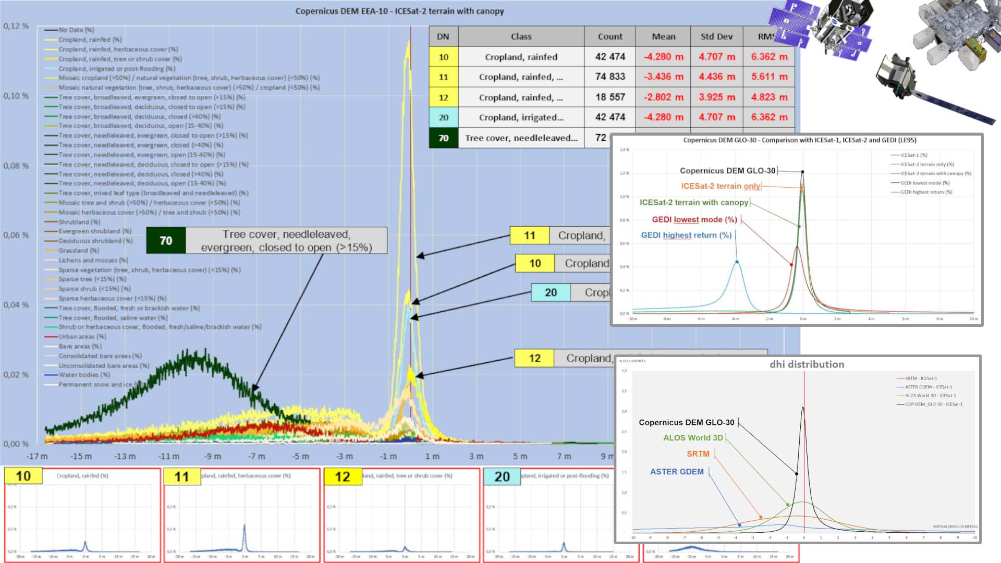
Task: Select count value '74 833' in the table
Action: click(x=610, y=77)
